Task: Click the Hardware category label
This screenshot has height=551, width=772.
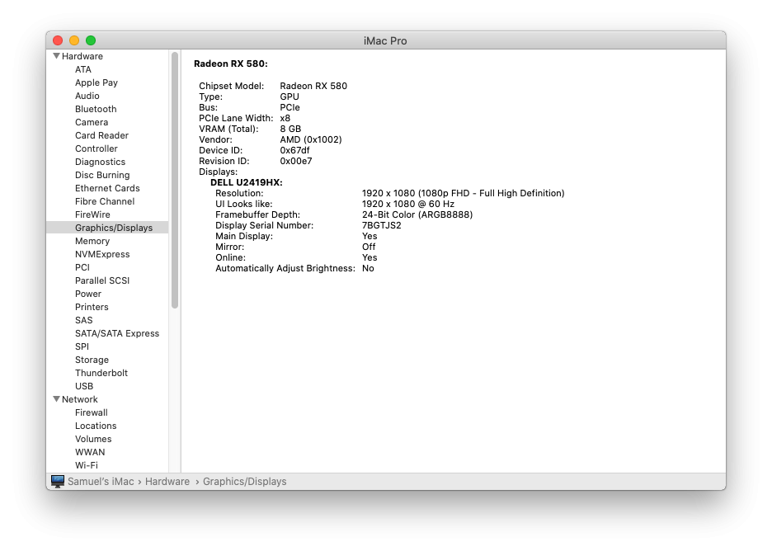Action: [82, 56]
